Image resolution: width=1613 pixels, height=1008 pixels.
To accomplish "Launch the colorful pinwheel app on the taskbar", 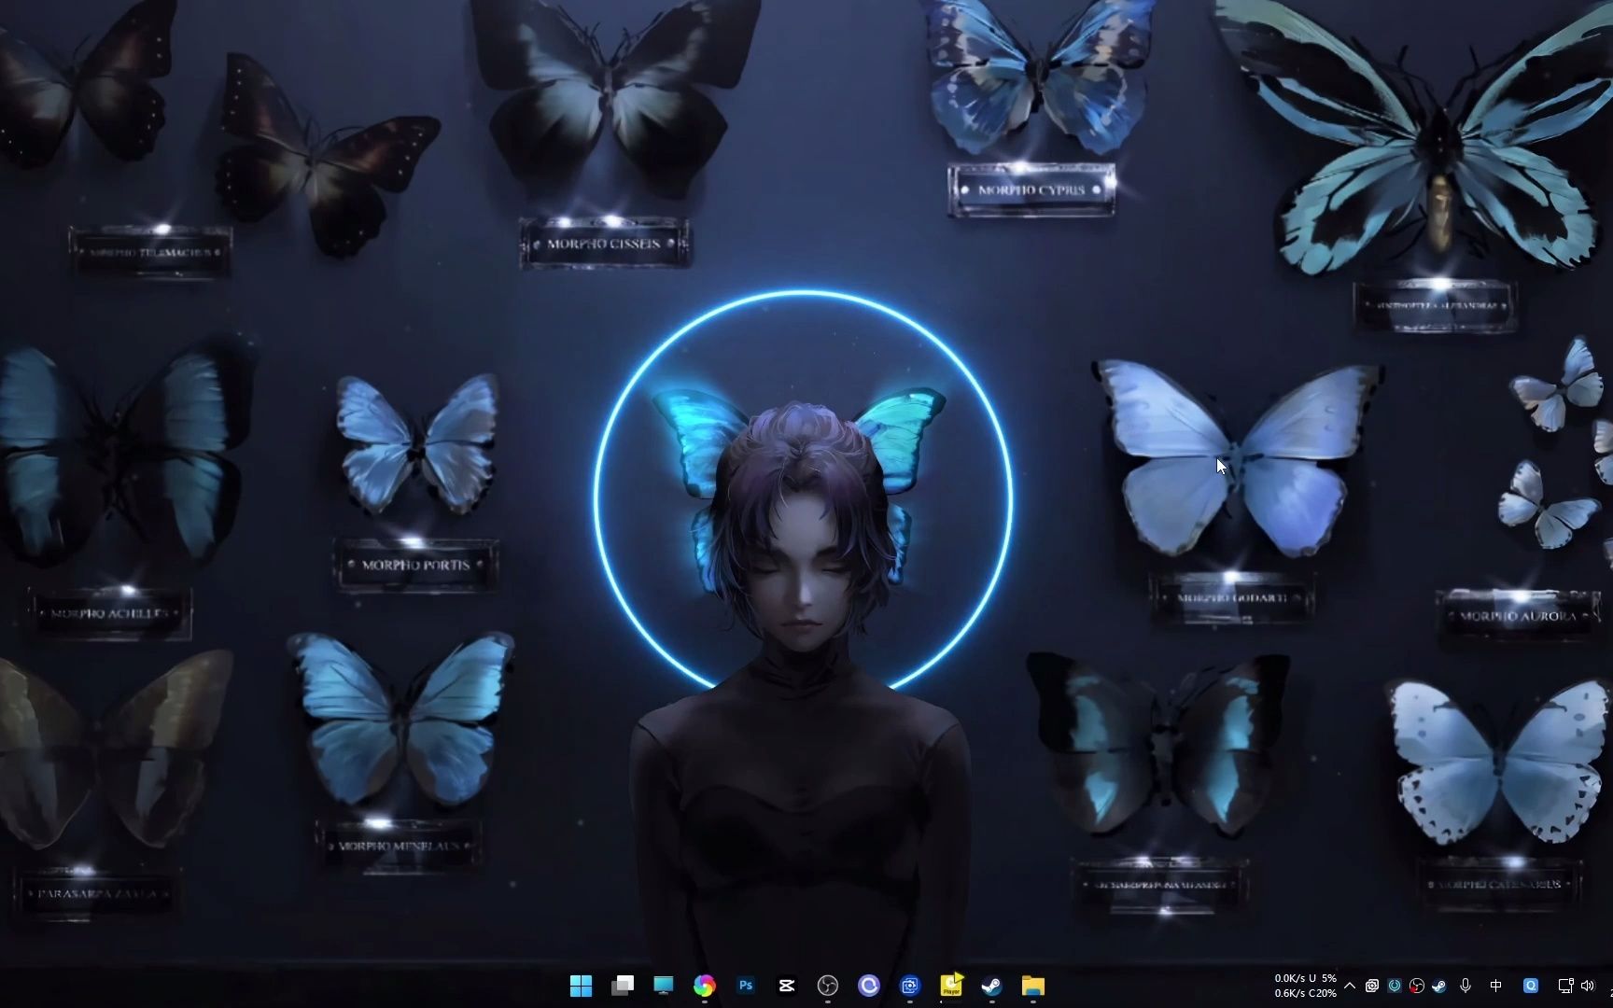I will (x=705, y=986).
